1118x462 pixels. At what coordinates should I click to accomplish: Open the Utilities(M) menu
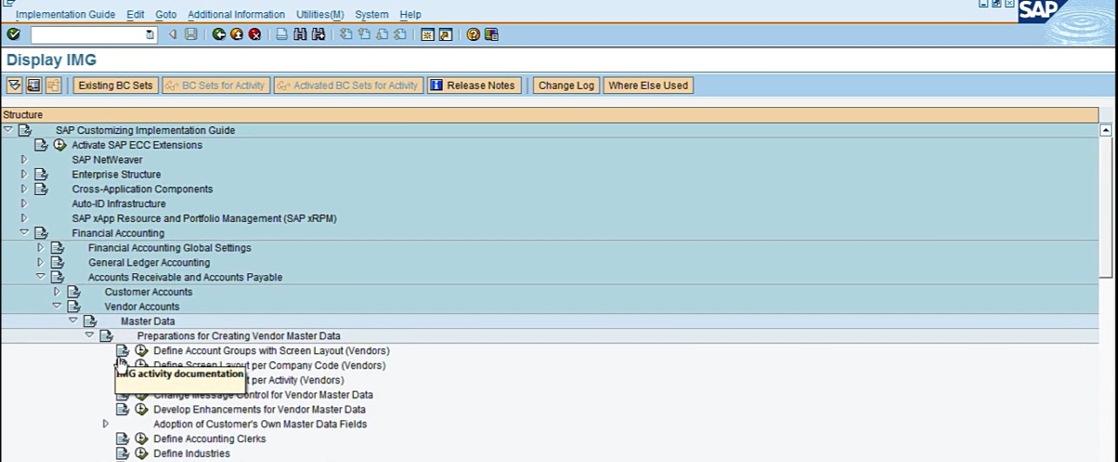(320, 15)
